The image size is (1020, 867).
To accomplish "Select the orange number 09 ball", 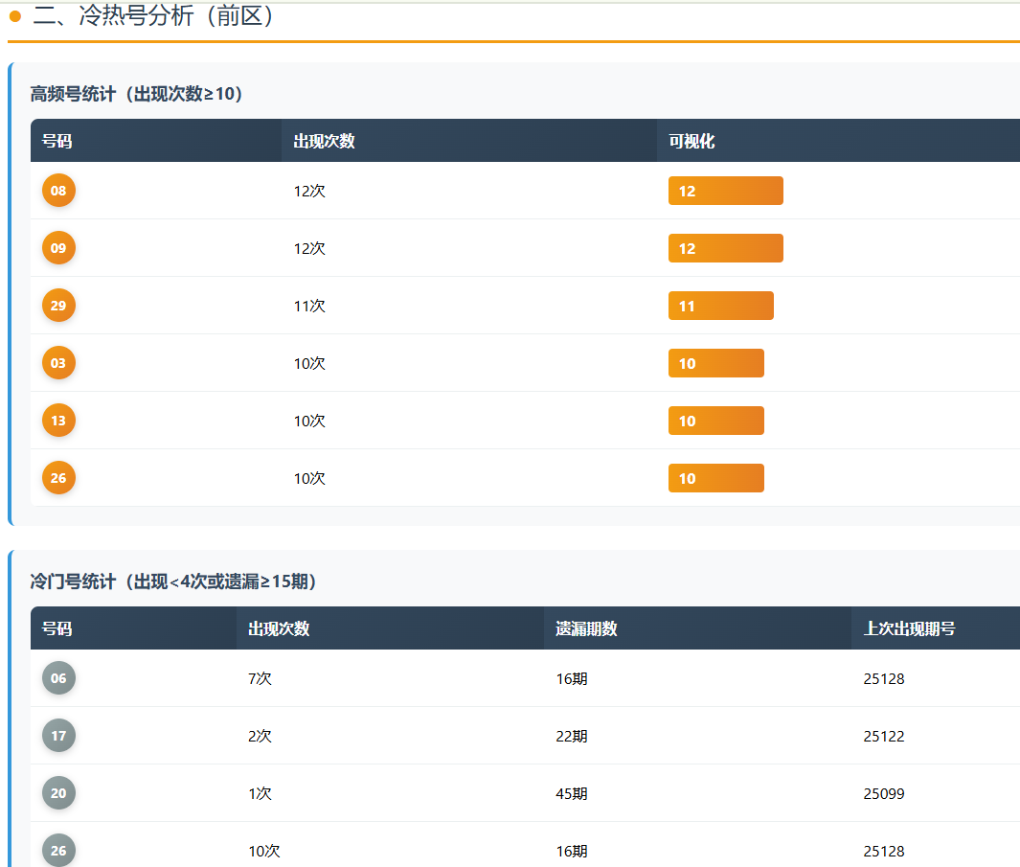I will (x=58, y=248).
